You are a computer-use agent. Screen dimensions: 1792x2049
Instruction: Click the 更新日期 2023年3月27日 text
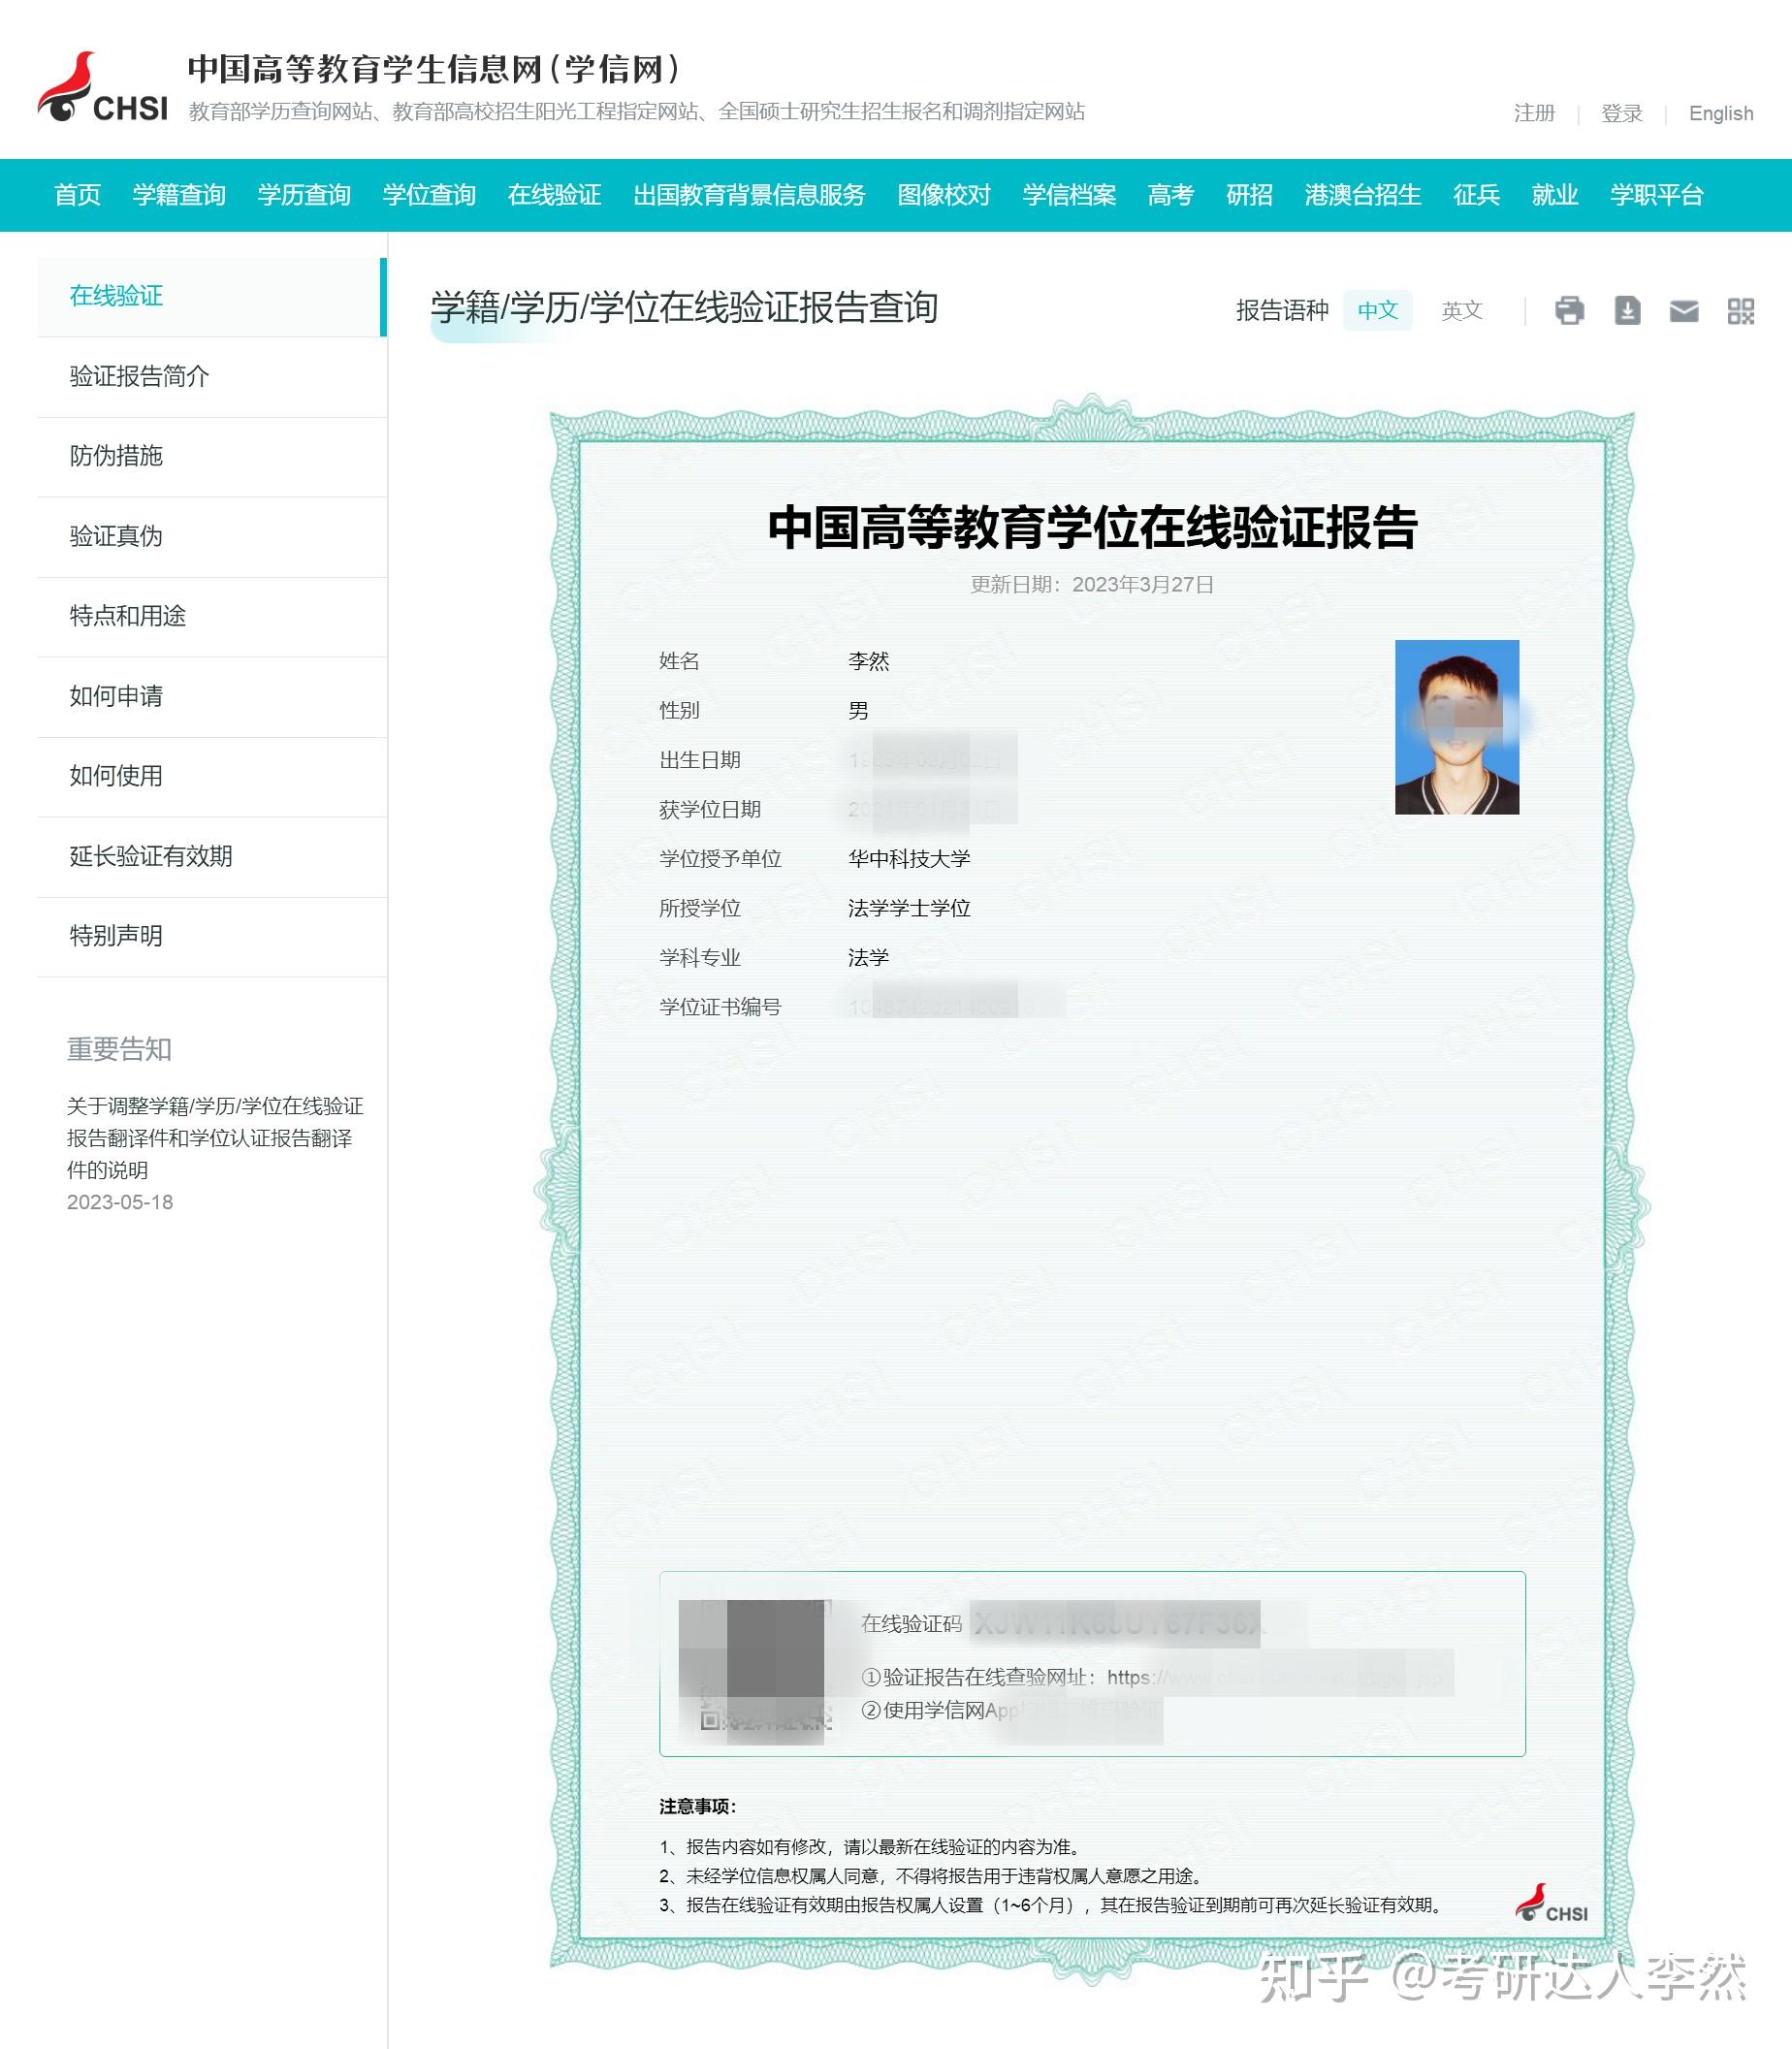coord(1092,584)
